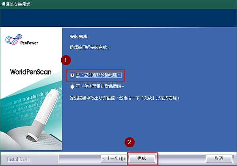The height and width of the screenshot is (166, 237).
Task: Click '掃譯筆已經安裝完成' message text
Action: click(x=90, y=48)
